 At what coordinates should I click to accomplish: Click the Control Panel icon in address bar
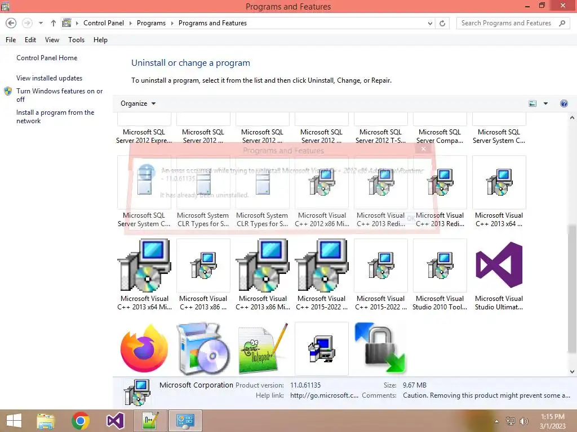coord(66,23)
